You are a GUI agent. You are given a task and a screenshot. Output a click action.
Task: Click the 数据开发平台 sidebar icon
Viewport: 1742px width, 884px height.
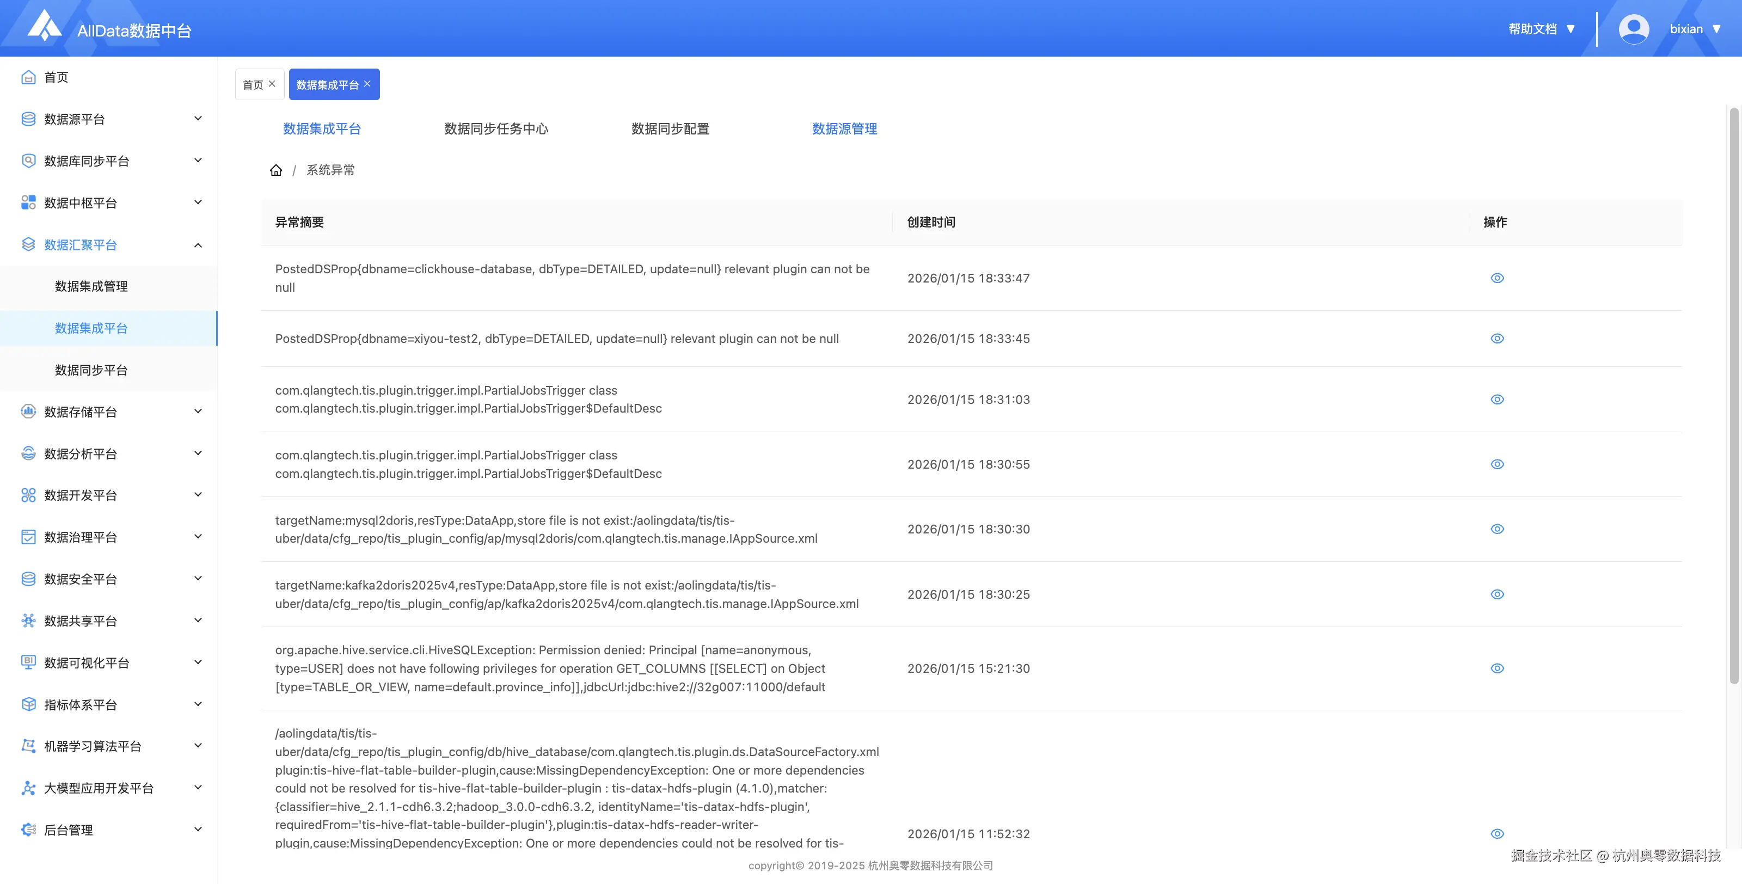click(x=28, y=495)
